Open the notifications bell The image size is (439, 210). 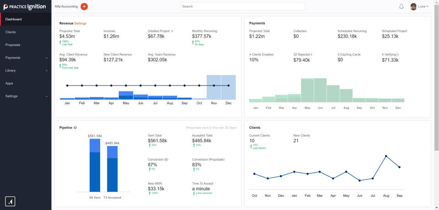(x=402, y=6)
